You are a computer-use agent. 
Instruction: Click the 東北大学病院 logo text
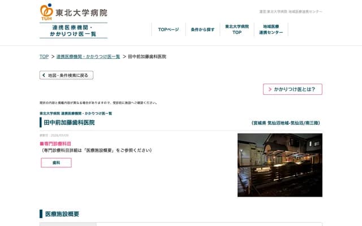tap(81, 12)
